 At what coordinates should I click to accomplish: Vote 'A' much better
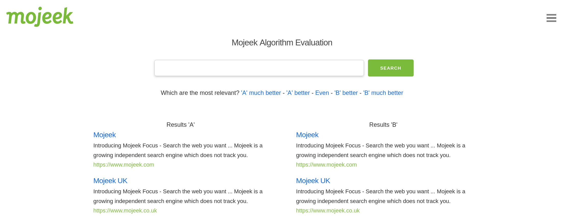pos(261,93)
